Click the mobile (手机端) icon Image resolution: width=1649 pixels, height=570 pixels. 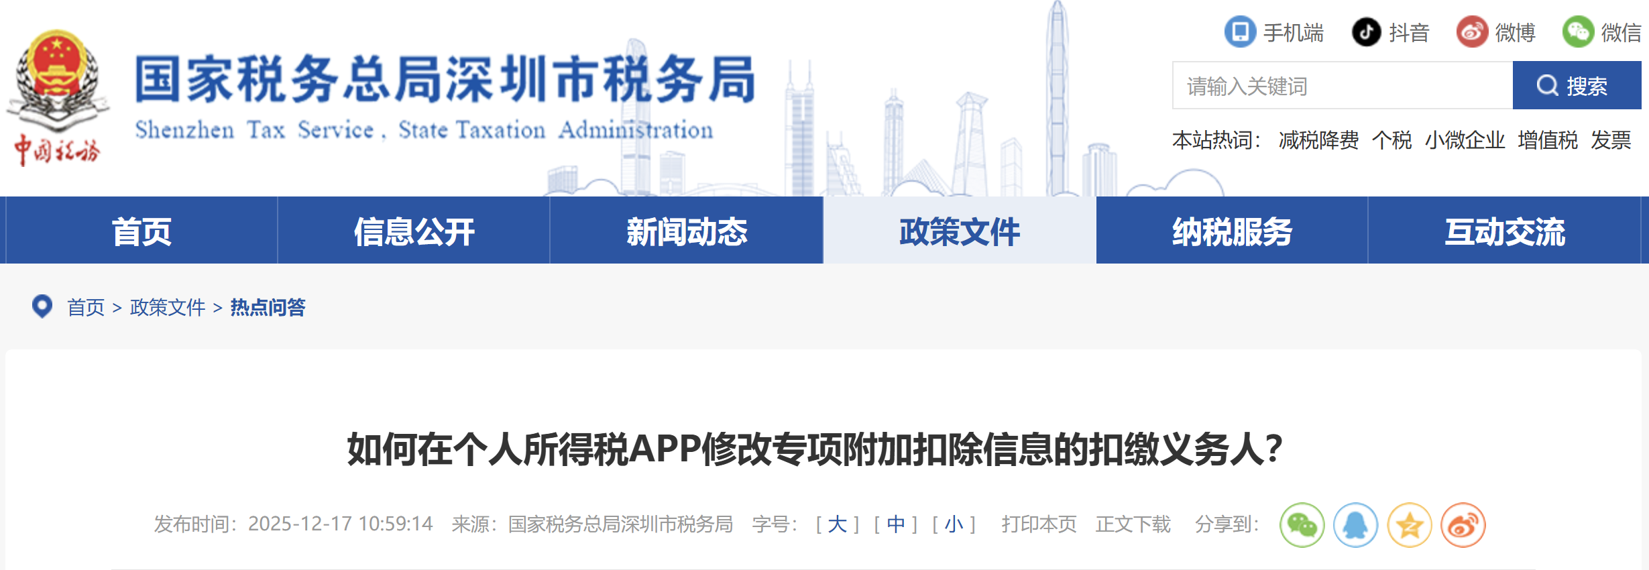(1240, 32)
